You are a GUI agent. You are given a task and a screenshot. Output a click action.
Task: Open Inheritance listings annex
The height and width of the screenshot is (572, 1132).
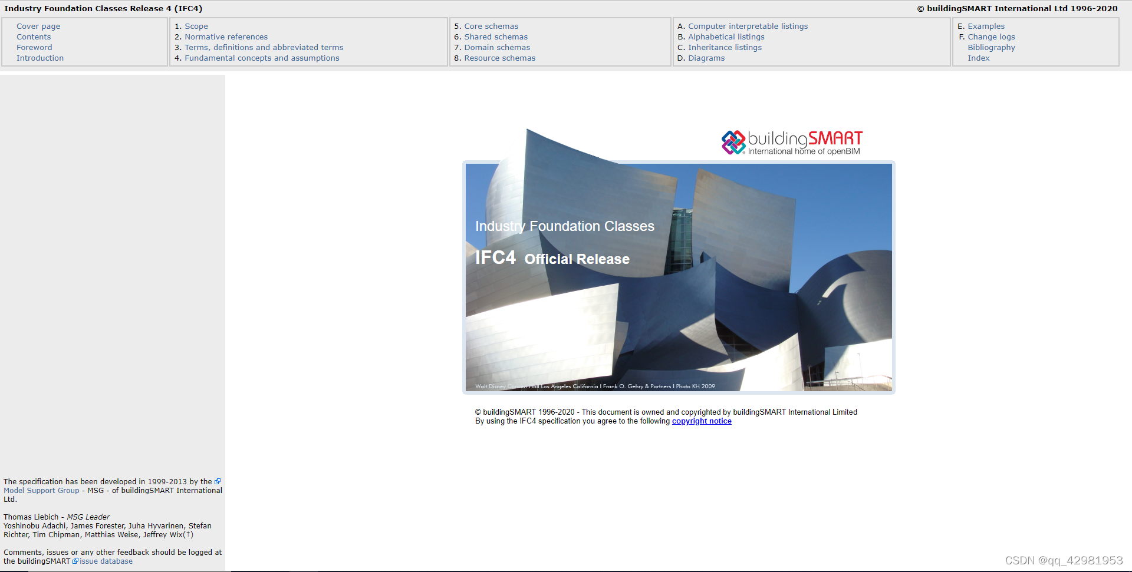click(x=725, y=48)
